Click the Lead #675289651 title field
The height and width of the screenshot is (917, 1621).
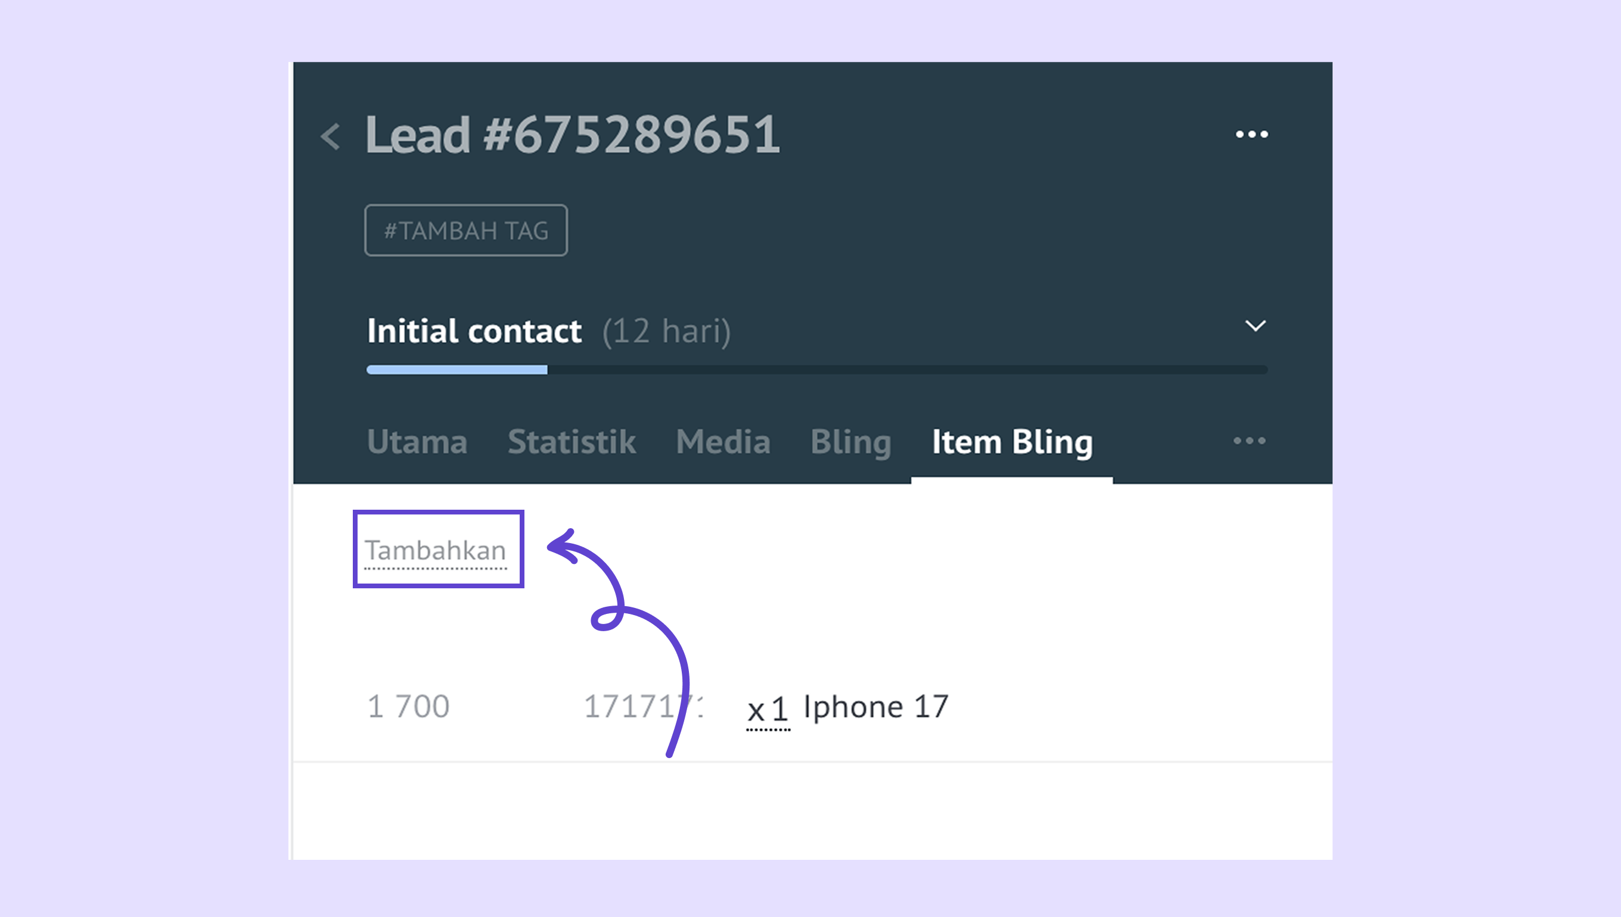point(572,135)
